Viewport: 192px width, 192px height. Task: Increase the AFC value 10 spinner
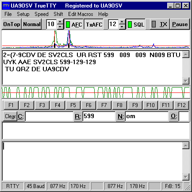[x=60, y=22]
